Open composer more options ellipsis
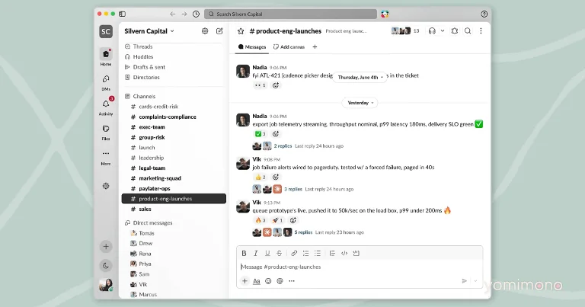This screenshot has height=307, width=585. coord(292,281)
